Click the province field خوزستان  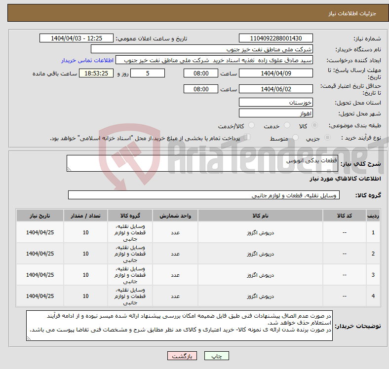click(x=275, y=102)
